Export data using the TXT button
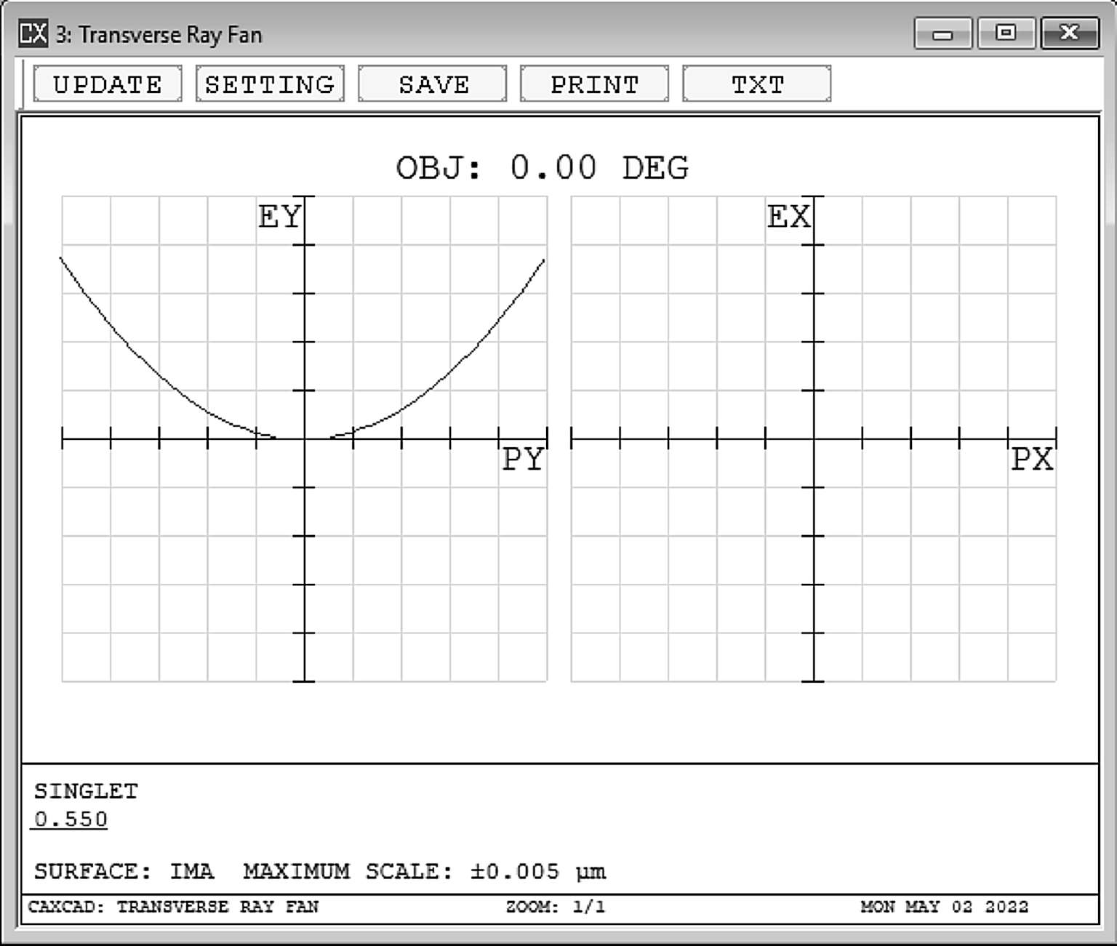Viewport: 1117px width, 946px height. (x=756, y=84)
